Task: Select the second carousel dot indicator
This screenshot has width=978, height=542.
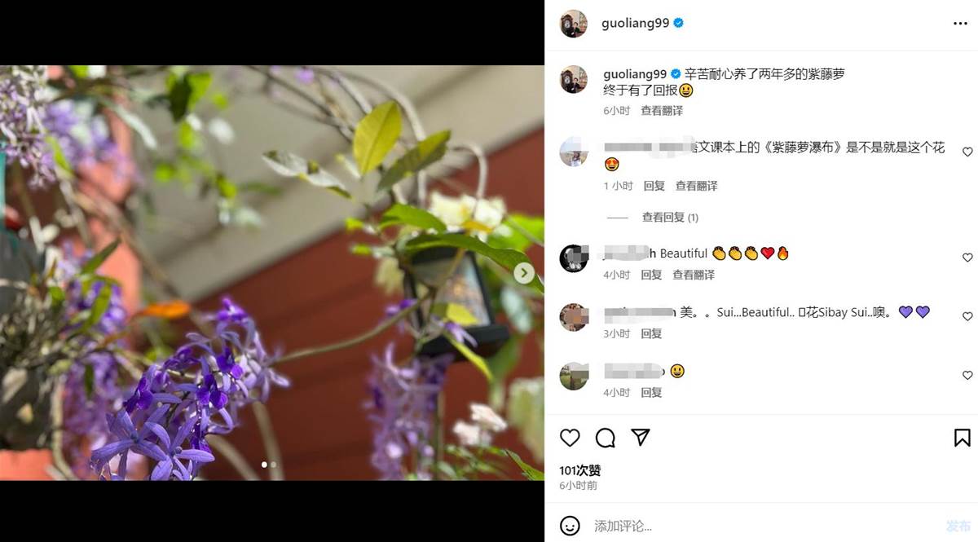Action: (273, 465)
